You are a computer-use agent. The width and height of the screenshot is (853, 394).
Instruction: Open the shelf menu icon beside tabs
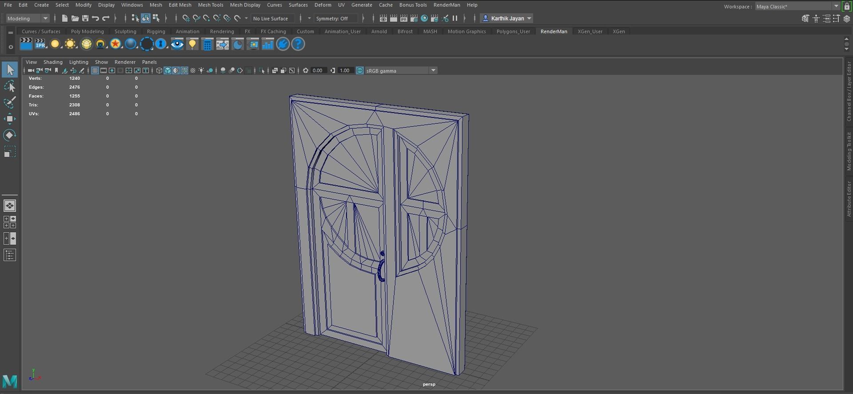pyautogui.click(x=10, y=32)
